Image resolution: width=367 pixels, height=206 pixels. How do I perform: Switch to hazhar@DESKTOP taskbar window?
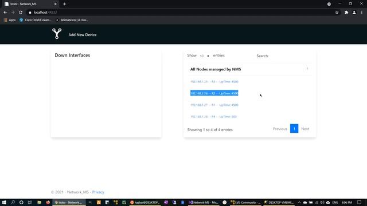(145, 202)
